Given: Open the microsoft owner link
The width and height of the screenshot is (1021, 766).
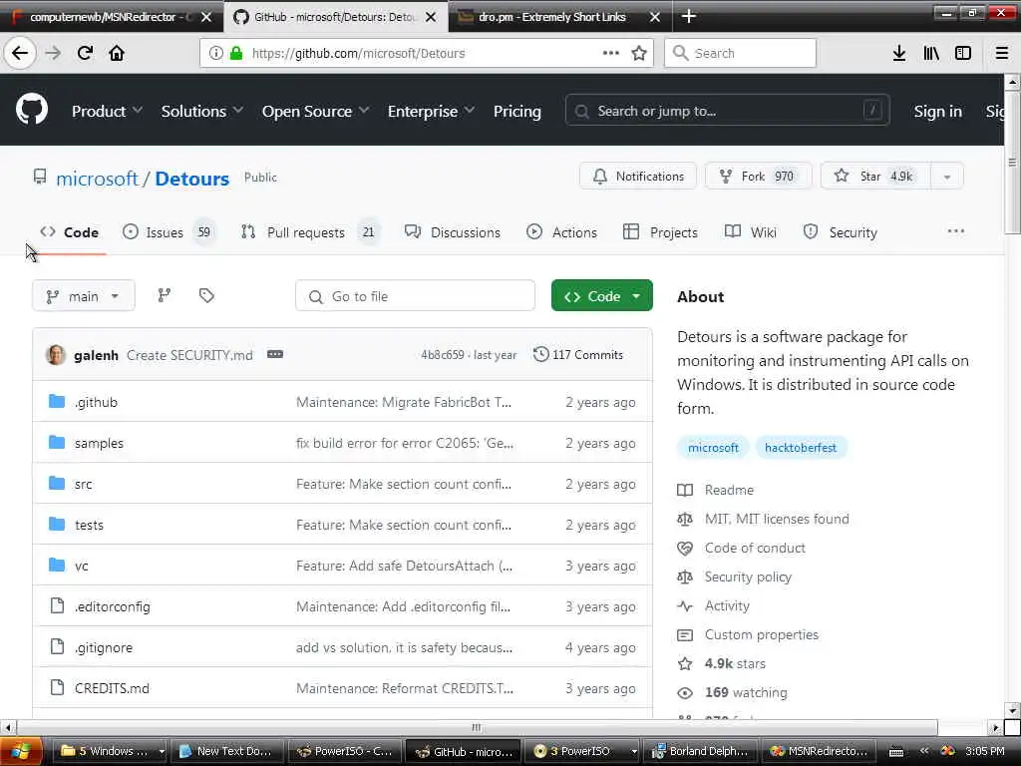Looking at the screenshot, I should coord(97,179).
